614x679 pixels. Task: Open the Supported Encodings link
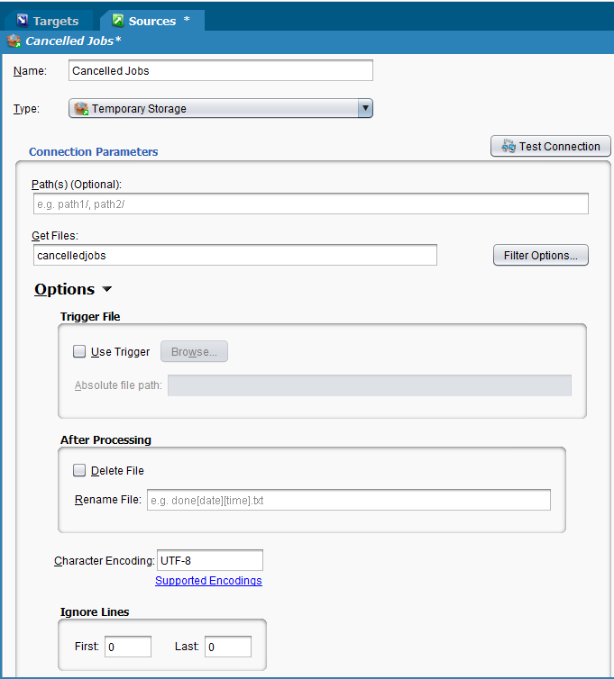(x=208, y=581)
